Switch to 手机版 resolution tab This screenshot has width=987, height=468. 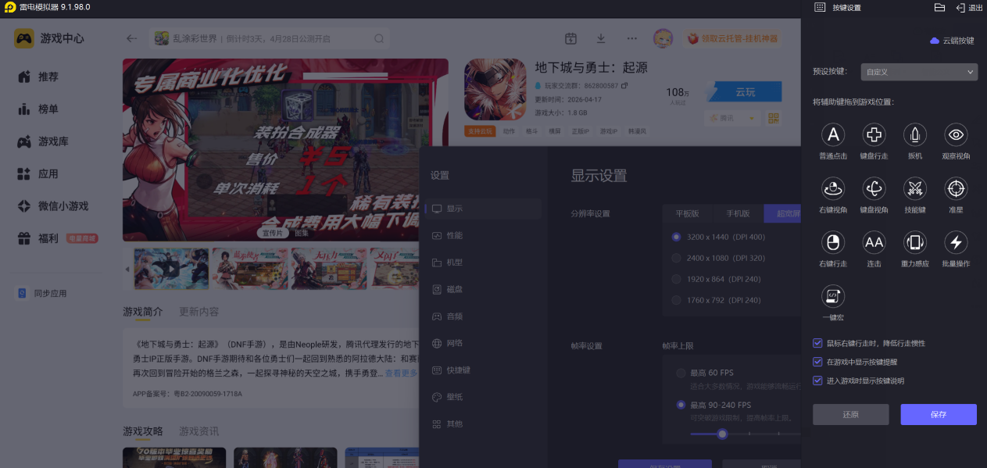[x=738, y=213]
